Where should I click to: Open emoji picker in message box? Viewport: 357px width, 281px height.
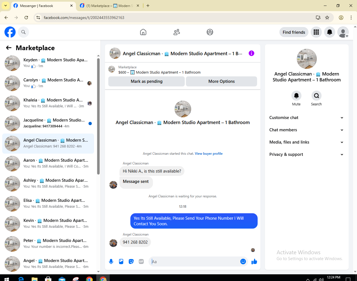(x=243, y=261)
